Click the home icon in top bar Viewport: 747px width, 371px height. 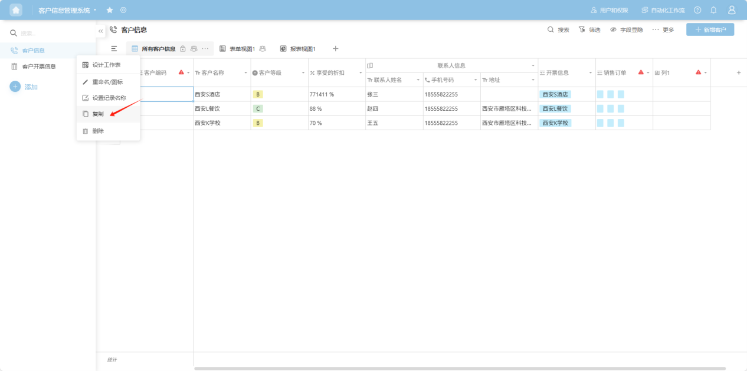click(16, 10)
